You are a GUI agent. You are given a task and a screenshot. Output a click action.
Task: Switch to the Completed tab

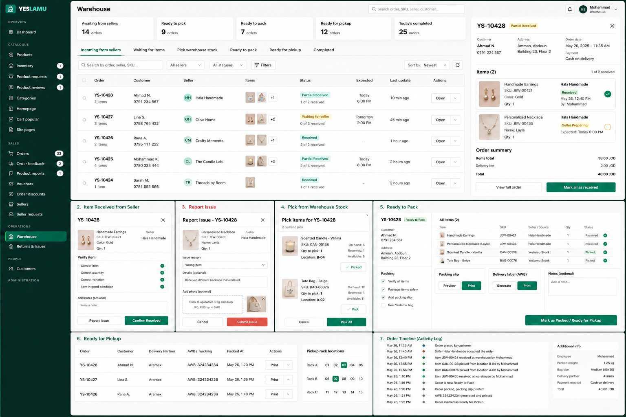tap(324, 50)
